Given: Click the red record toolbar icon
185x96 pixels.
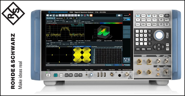Looking at the screenshot, I should click(85, 15).
